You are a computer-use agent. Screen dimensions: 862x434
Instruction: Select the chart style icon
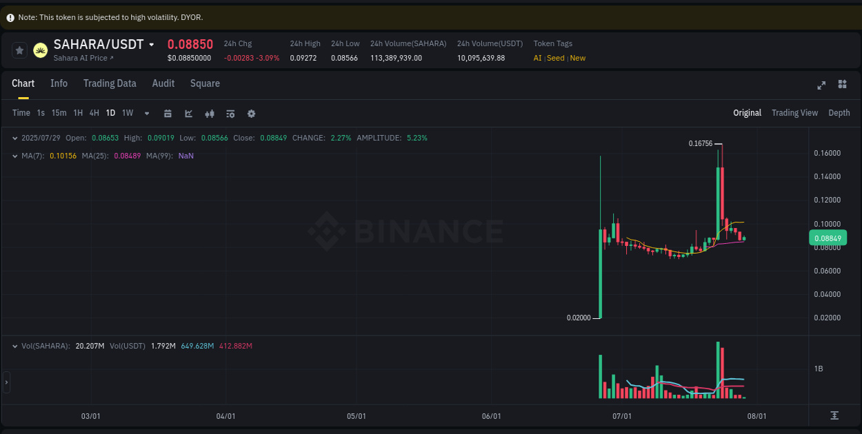tap(188, 113)
